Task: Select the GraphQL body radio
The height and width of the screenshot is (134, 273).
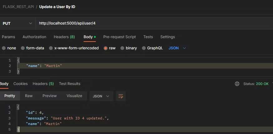Action: [x=144, y=48]
